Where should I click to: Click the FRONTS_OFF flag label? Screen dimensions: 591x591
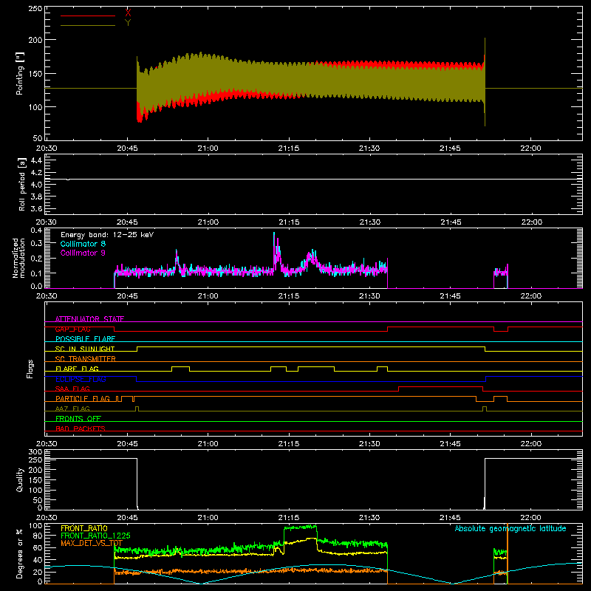tap(78, 418)
